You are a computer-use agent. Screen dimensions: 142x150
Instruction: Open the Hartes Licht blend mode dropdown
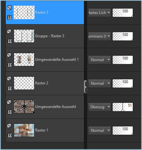(100, 13)
